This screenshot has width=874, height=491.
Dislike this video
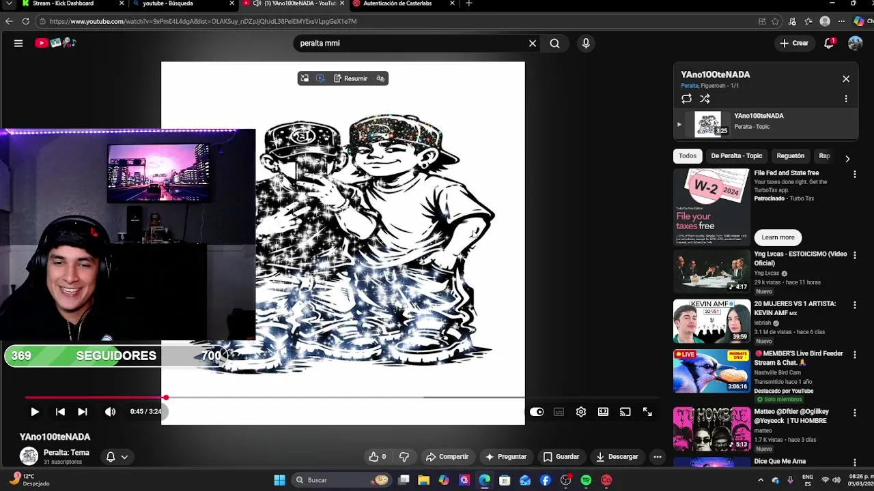coord(404,457)
